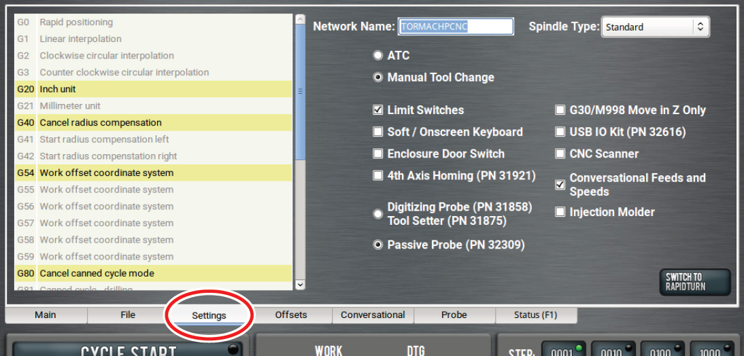Select Manual Tool Change option
744x356 pixels.
(x=378, y=77)
